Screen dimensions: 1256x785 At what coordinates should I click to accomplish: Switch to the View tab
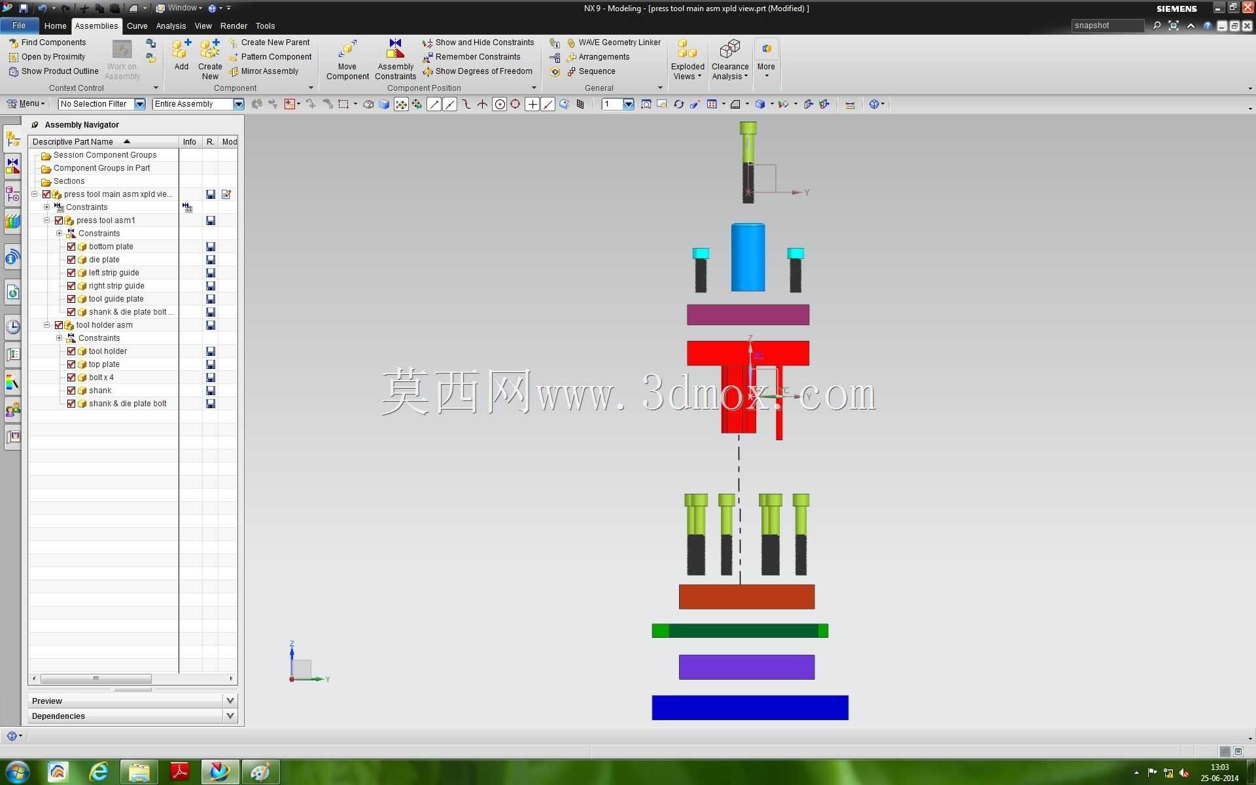(203, 26)
